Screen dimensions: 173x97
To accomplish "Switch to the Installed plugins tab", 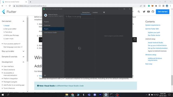I will click(95, 12).
